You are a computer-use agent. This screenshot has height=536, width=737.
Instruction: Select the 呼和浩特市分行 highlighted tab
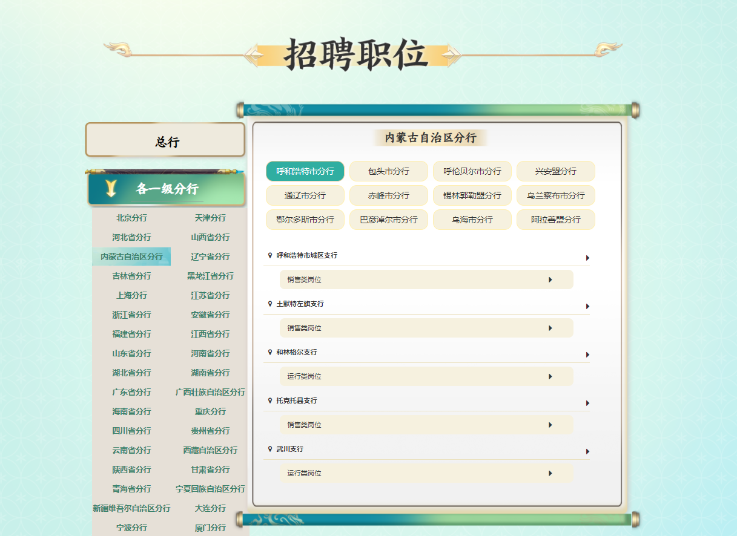point(305,171)
